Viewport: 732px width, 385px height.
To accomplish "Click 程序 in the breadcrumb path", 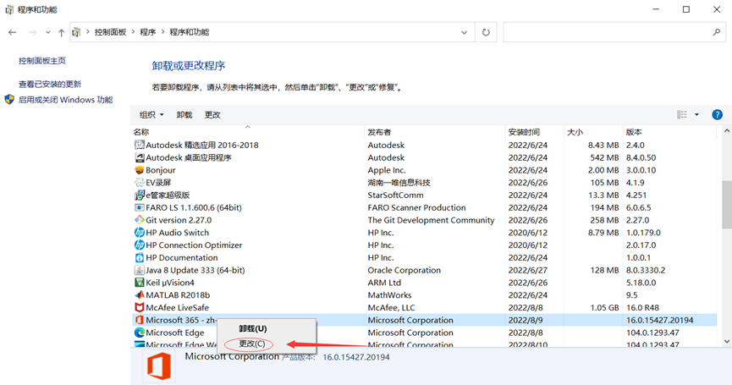I will [147, 32].
